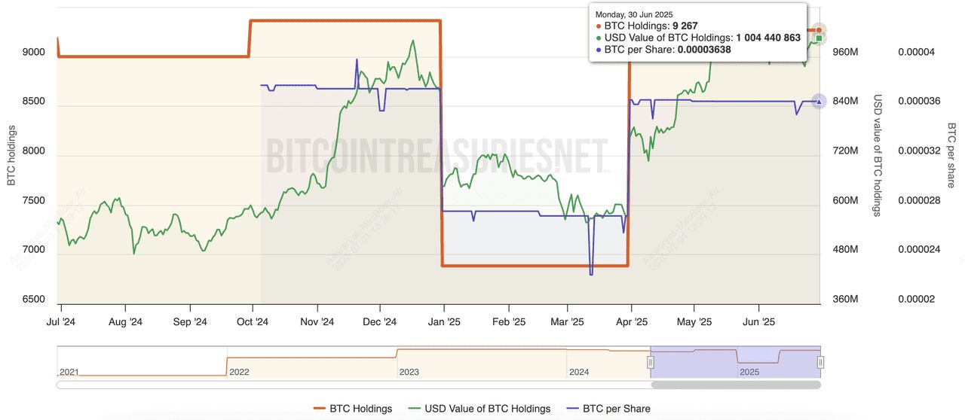Click the blue triangle BTC per Share marker

point(819,102)
